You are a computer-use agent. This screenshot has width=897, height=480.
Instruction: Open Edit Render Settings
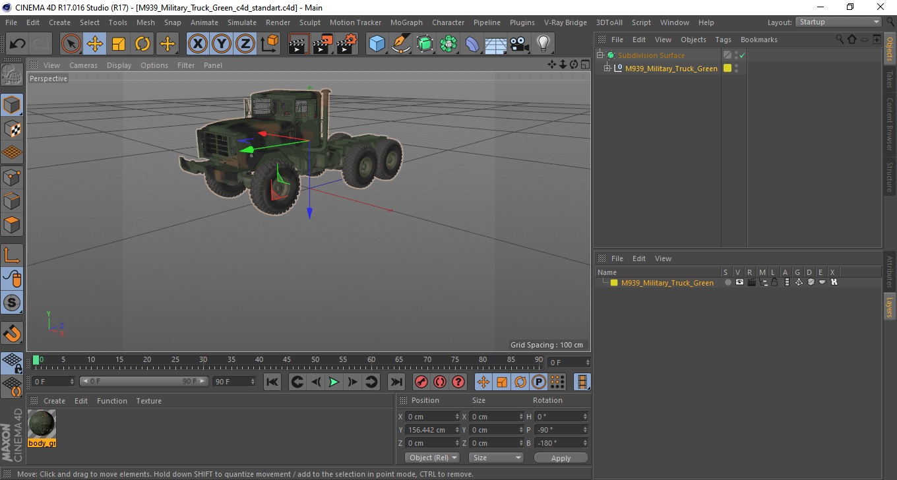(x=347, y=44)
